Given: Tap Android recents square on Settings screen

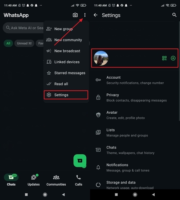Looking at the screenshot, I should pos(116,195).
